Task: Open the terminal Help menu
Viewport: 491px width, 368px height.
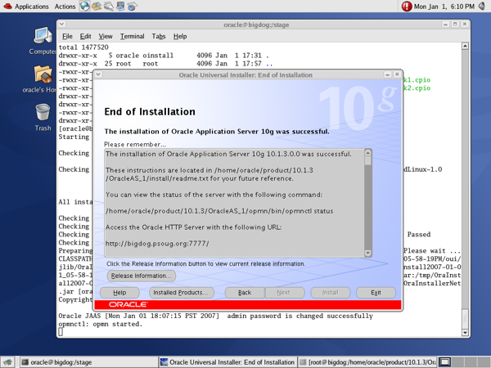Action: pyautogui.click(x=180, y=36)
